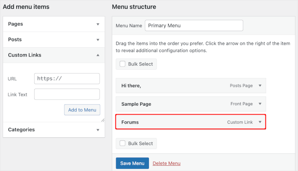Open options arrow for Sample Page item
Screen dimensions: 298x171
pyautogui.click(x=260, y=104)
